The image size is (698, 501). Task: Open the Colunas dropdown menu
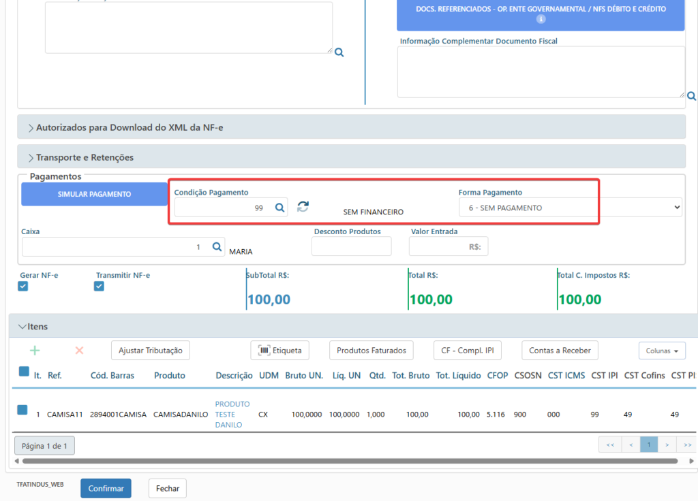click(x=662, y=351)
